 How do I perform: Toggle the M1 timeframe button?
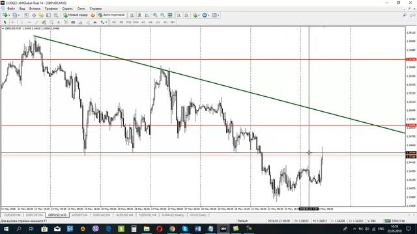pyautogui.click(x=114, y=22)
